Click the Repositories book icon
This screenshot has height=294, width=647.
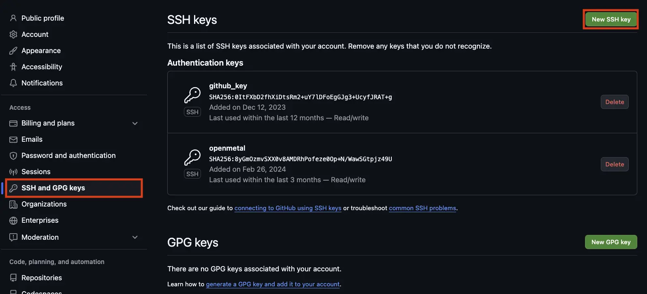(13, 277)
